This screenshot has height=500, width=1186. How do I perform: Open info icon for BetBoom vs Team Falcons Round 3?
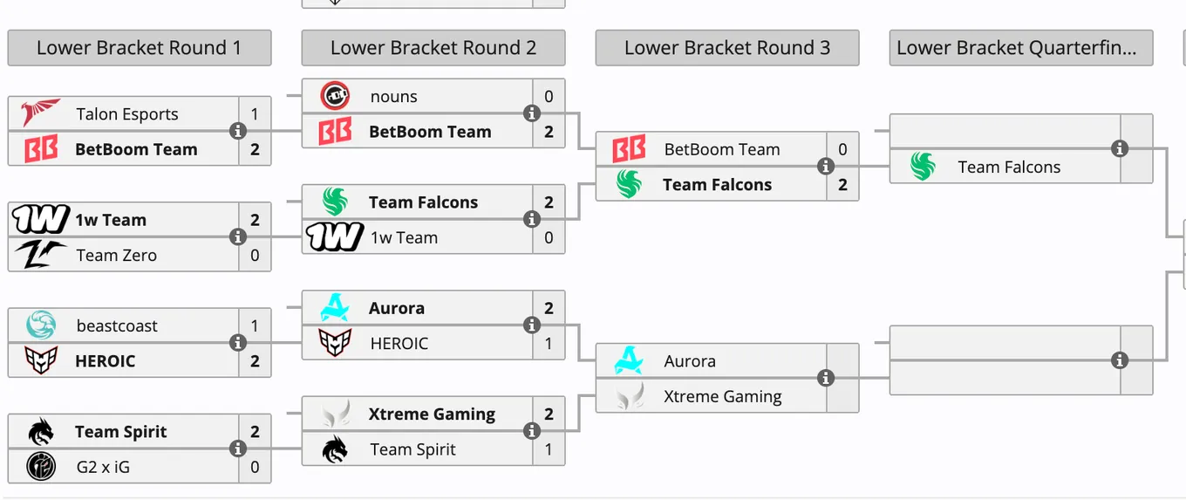point(825,167)
